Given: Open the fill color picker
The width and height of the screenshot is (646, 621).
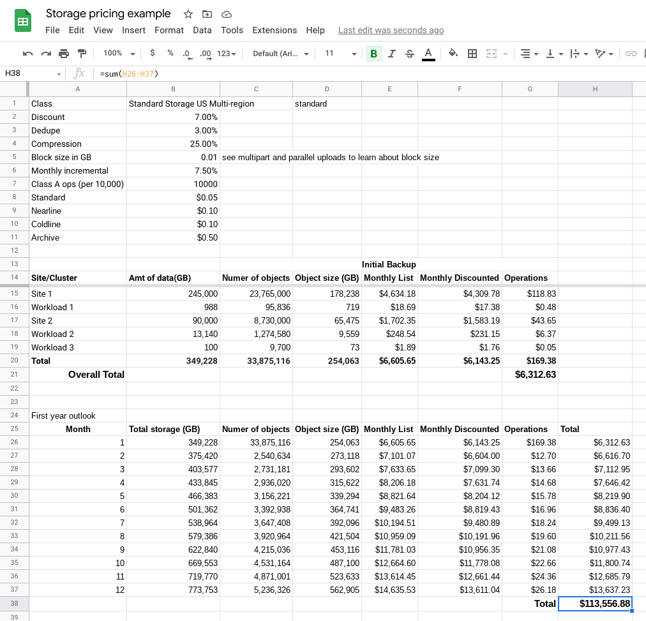Looking at the screenshot, I should (x=453, y=54).
